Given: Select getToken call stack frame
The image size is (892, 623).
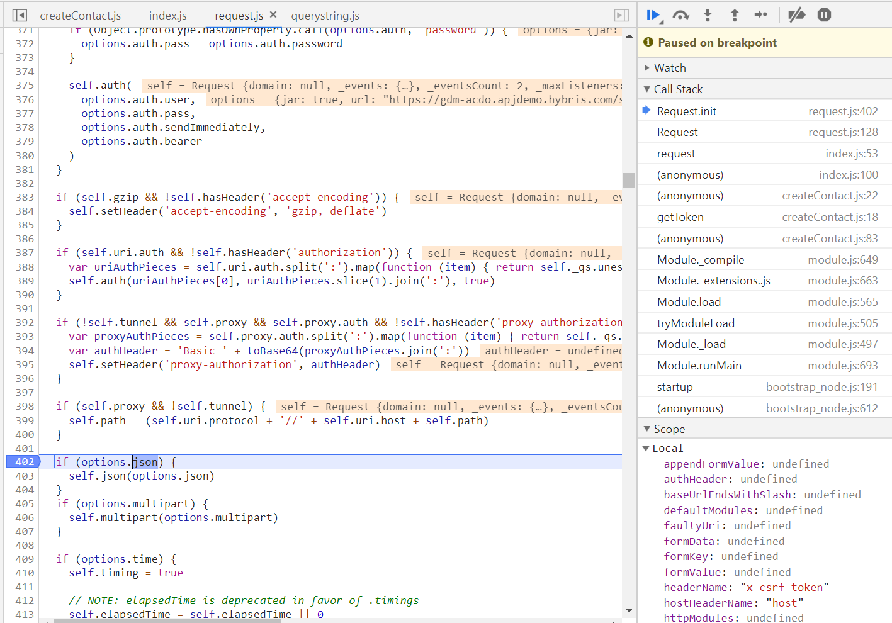Looking at the screenshot, I should click(x=764, y=217).
